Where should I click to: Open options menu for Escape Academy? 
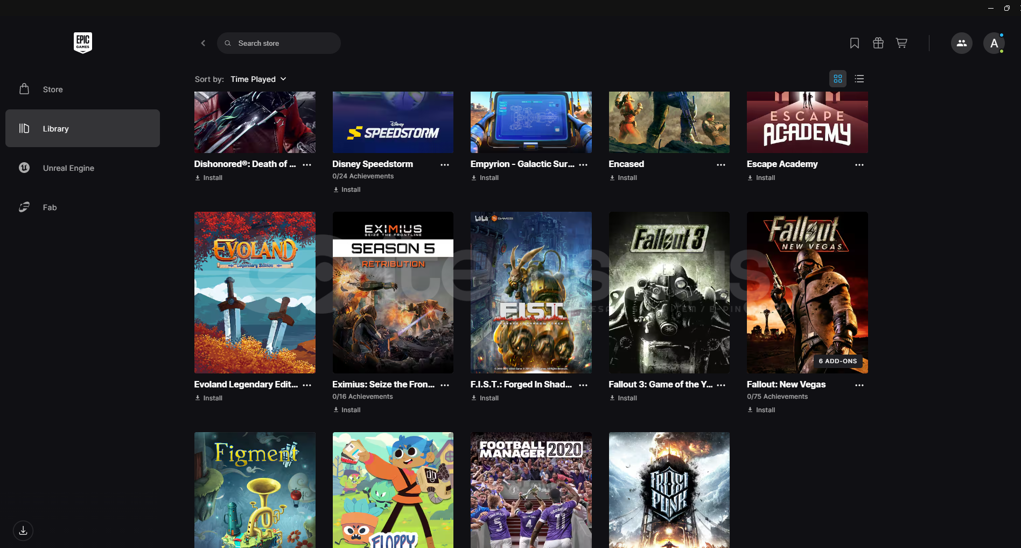point(859,165)
